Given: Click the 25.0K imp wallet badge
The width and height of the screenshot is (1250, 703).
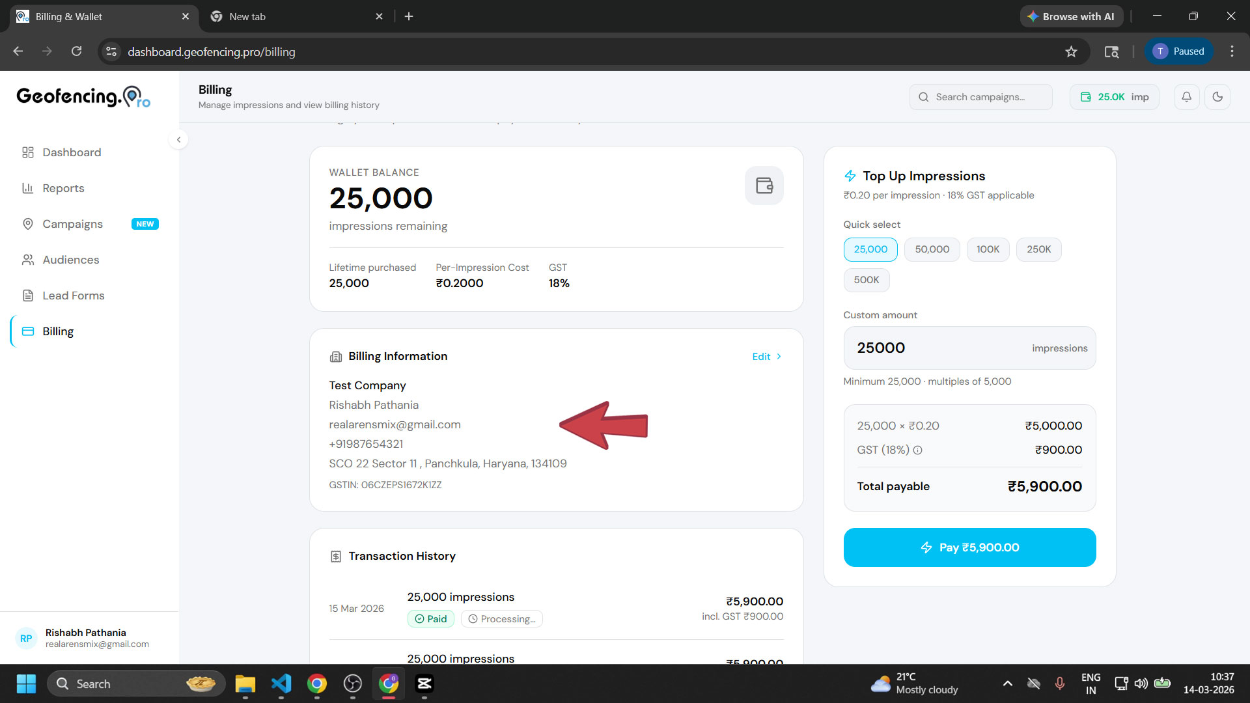Looking at the screenshot, I should (1114, 96).
